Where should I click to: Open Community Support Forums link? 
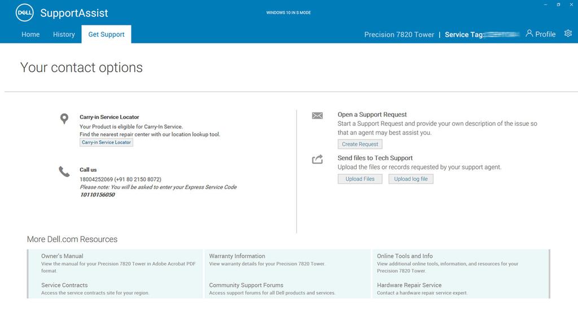(246, 285)
